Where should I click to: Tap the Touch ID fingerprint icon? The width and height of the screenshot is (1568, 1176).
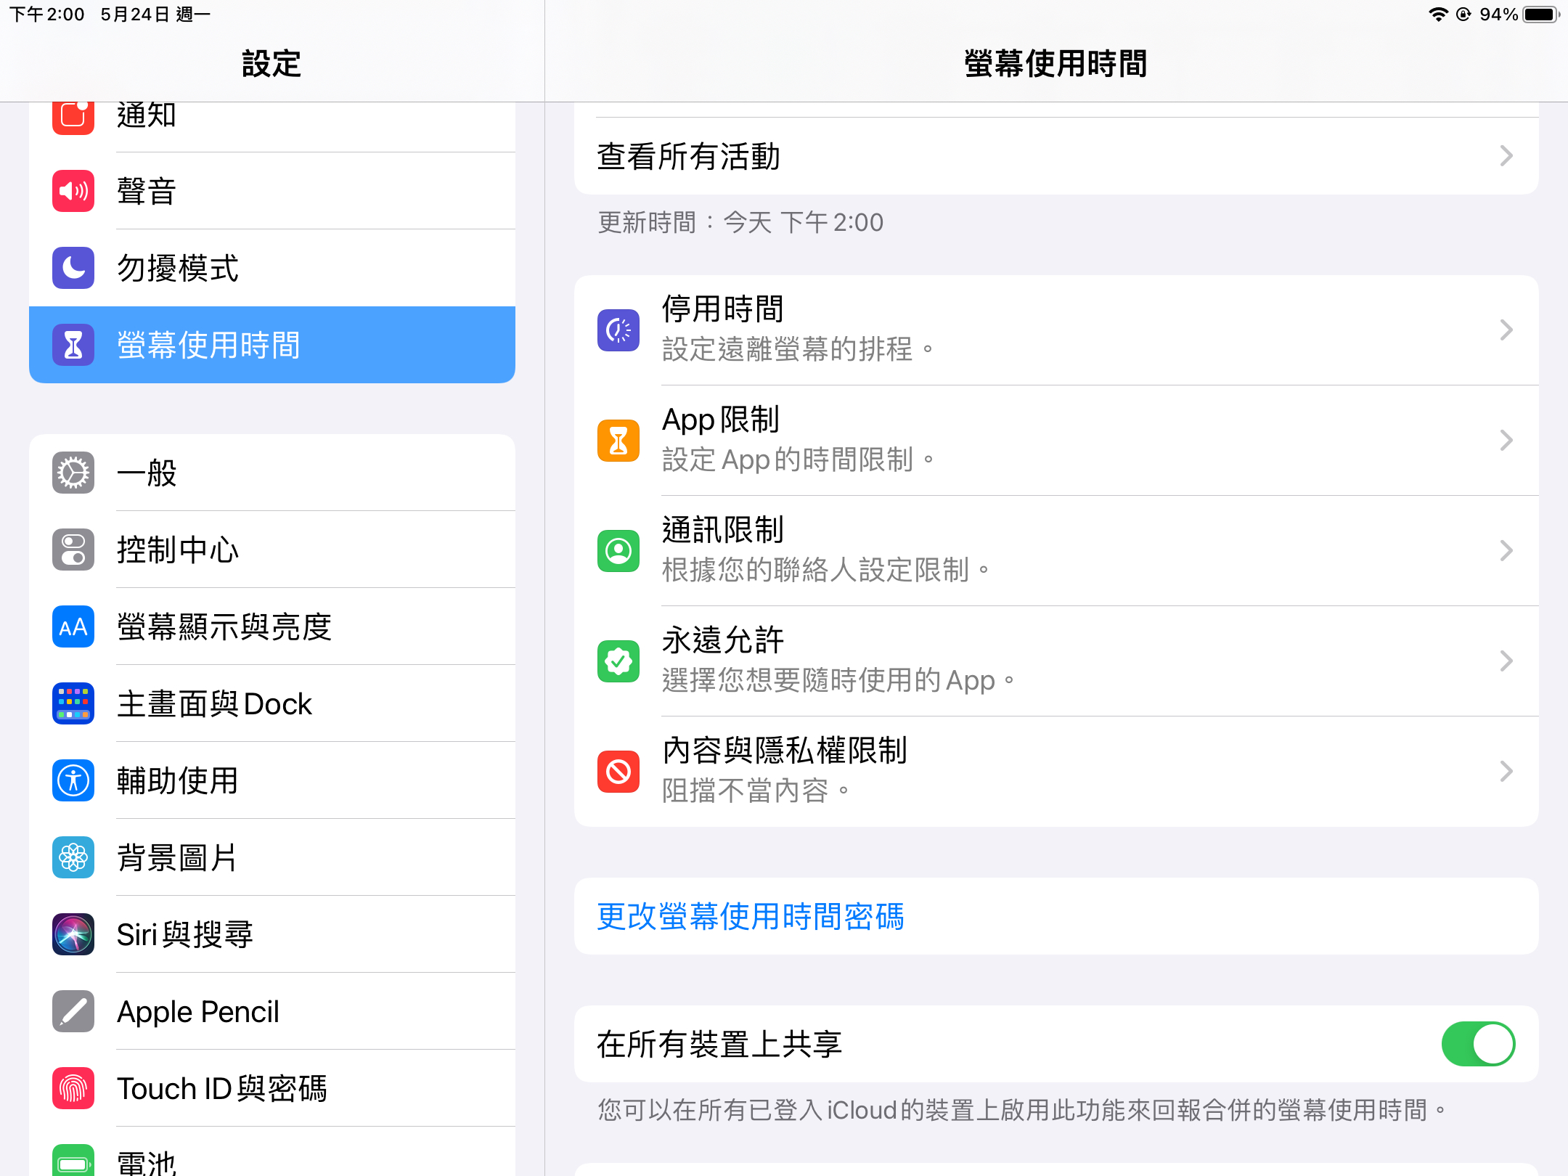tap(73, 1088)
